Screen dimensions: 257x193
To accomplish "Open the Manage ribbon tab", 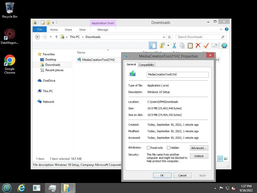I will click(x=103, y=30).
